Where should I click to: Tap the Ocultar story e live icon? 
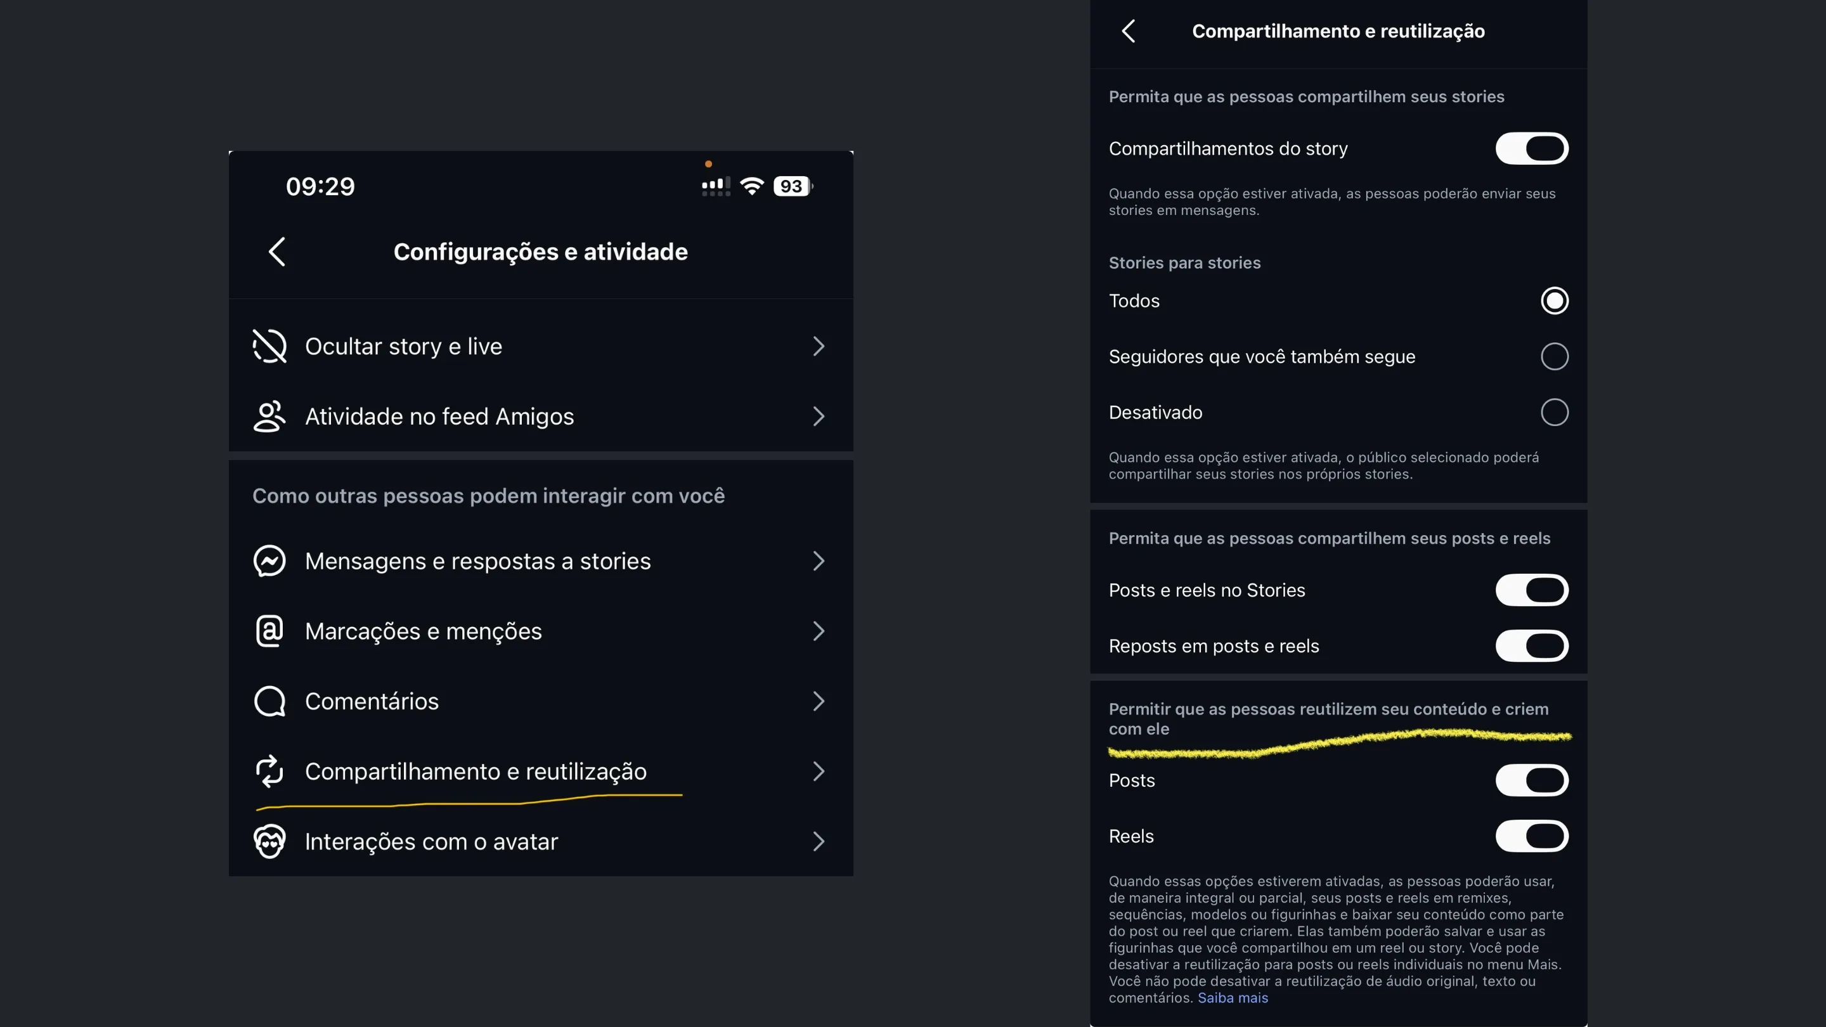[x=269, y=346]
